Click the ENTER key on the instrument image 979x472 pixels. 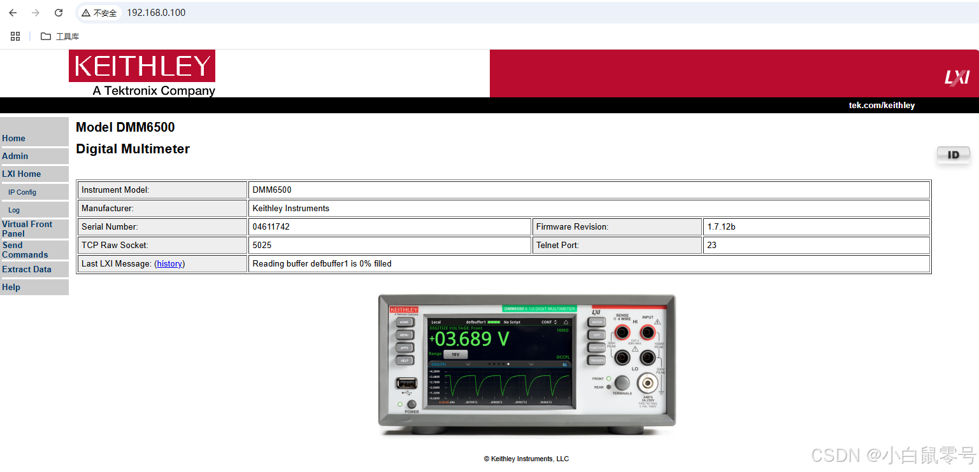[x=596, y=322]
